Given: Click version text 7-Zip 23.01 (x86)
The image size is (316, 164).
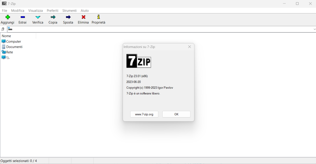Looking at the screenshot, I should (137, 76).
